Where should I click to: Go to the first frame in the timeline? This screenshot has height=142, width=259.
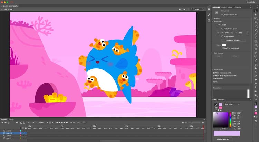pyautogui.click(x=57, y=123)
